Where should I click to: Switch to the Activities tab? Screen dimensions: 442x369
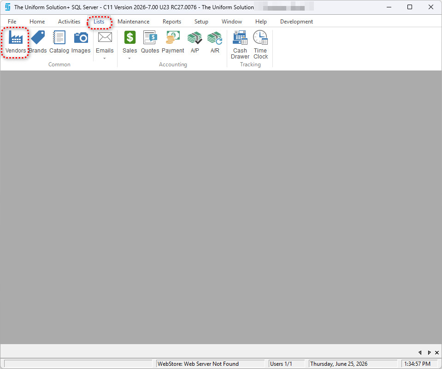(69, 22)
